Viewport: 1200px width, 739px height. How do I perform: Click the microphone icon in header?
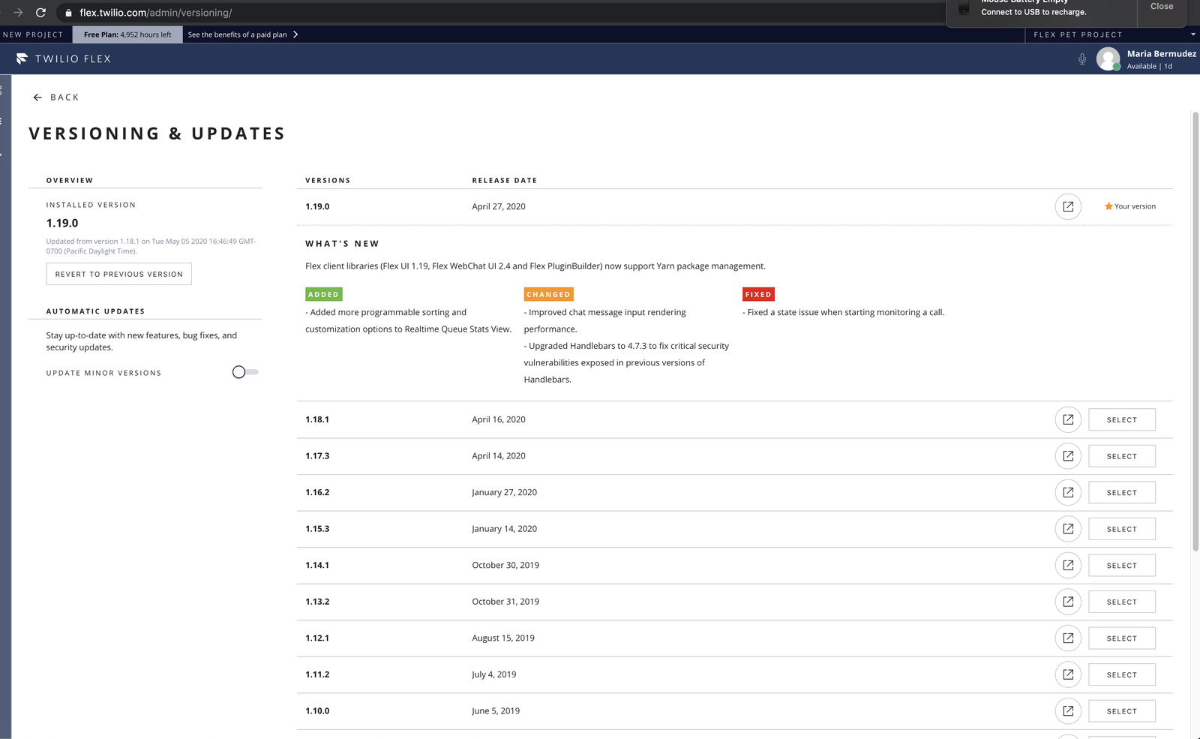tap(1081, 59)
